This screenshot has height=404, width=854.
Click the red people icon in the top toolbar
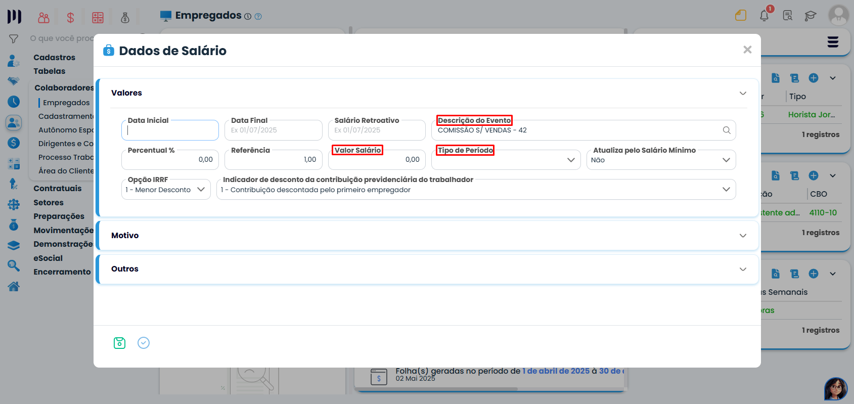pos(44,18)
